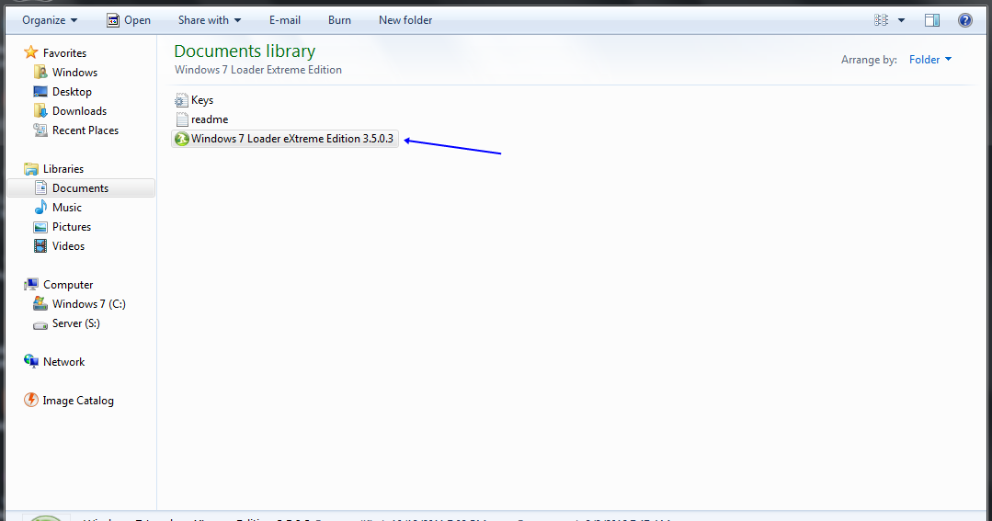Open the Help icon
This screenshot has width=992, height=521.
(x=964, y=20)
